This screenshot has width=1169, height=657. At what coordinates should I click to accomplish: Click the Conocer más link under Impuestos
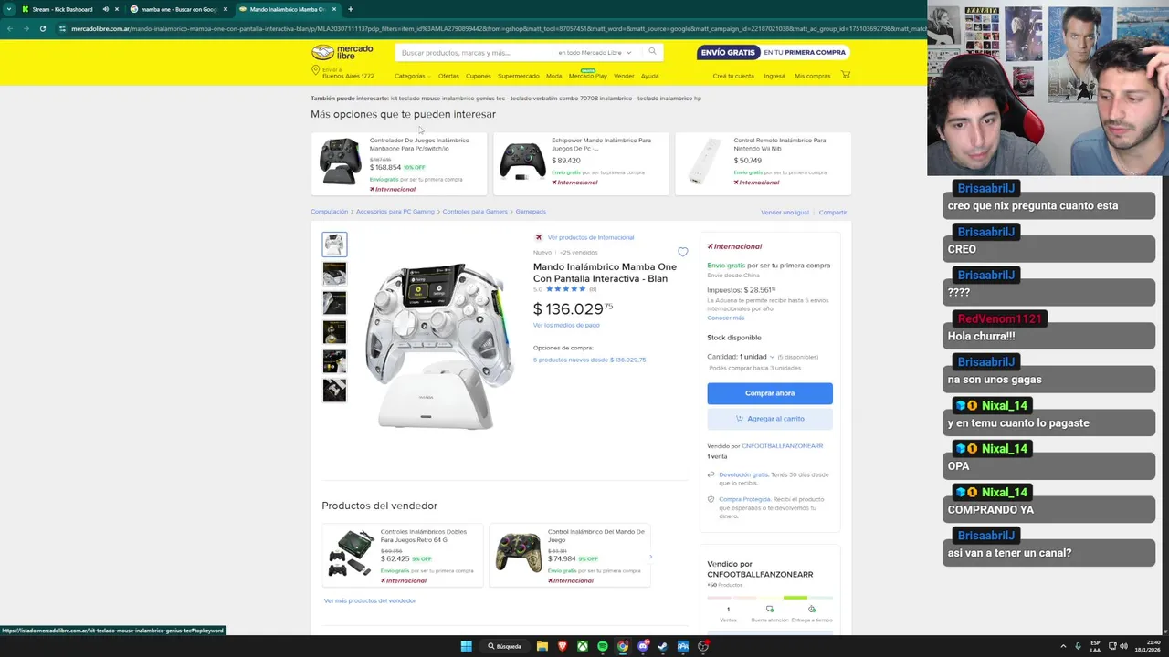coord(725,318)
